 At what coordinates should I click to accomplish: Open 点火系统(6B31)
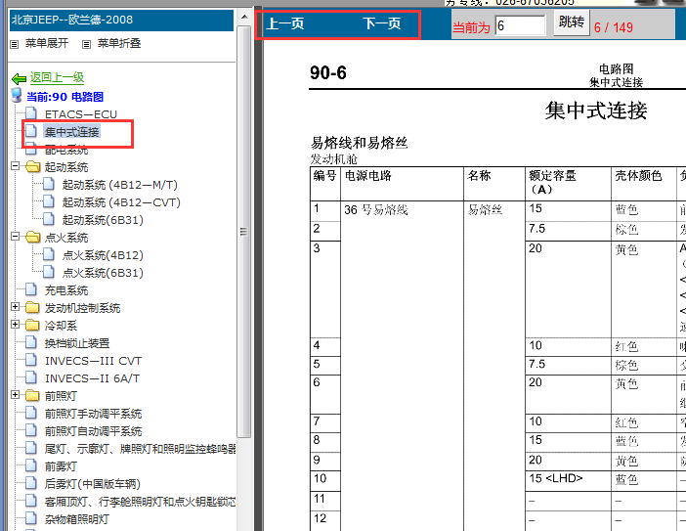(103, 273)
